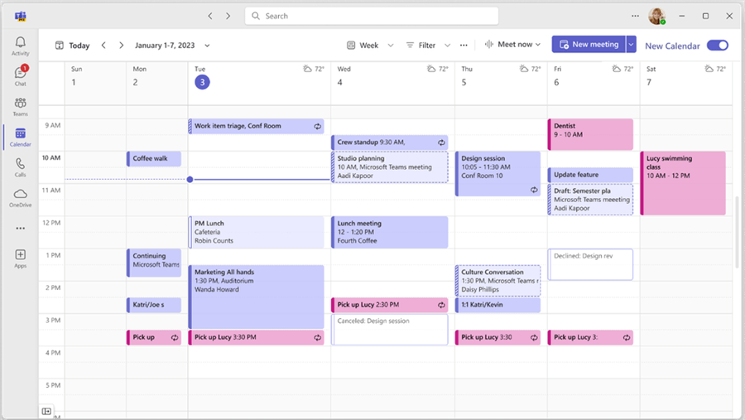Open the Teams section
Image resolution: width=745 pixels, height=420 pixels.
[20, 107]
